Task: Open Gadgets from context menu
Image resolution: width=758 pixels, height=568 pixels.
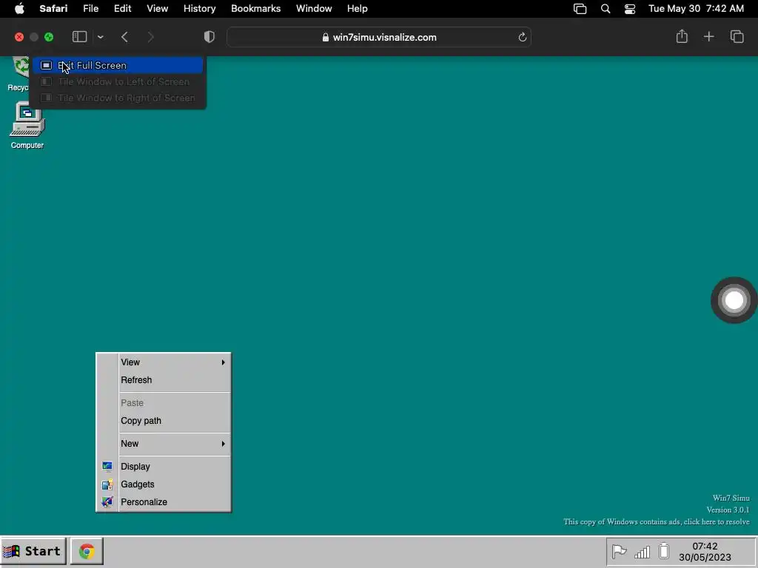Action: (x=164, y=484)
